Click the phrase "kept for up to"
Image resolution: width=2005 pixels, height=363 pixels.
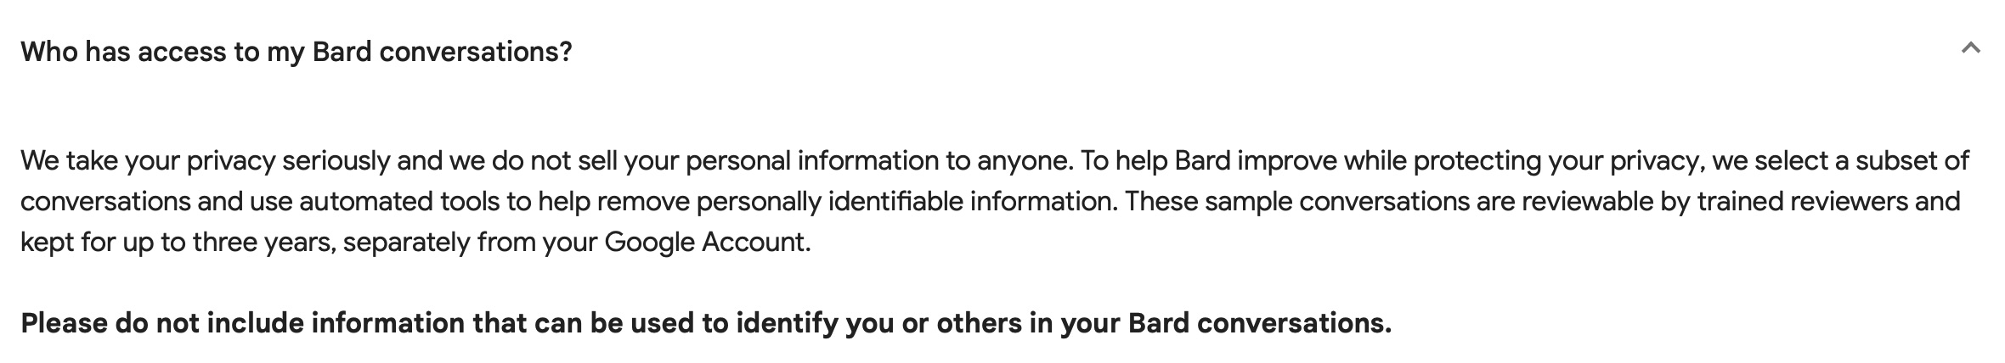[x=103, y=243]
